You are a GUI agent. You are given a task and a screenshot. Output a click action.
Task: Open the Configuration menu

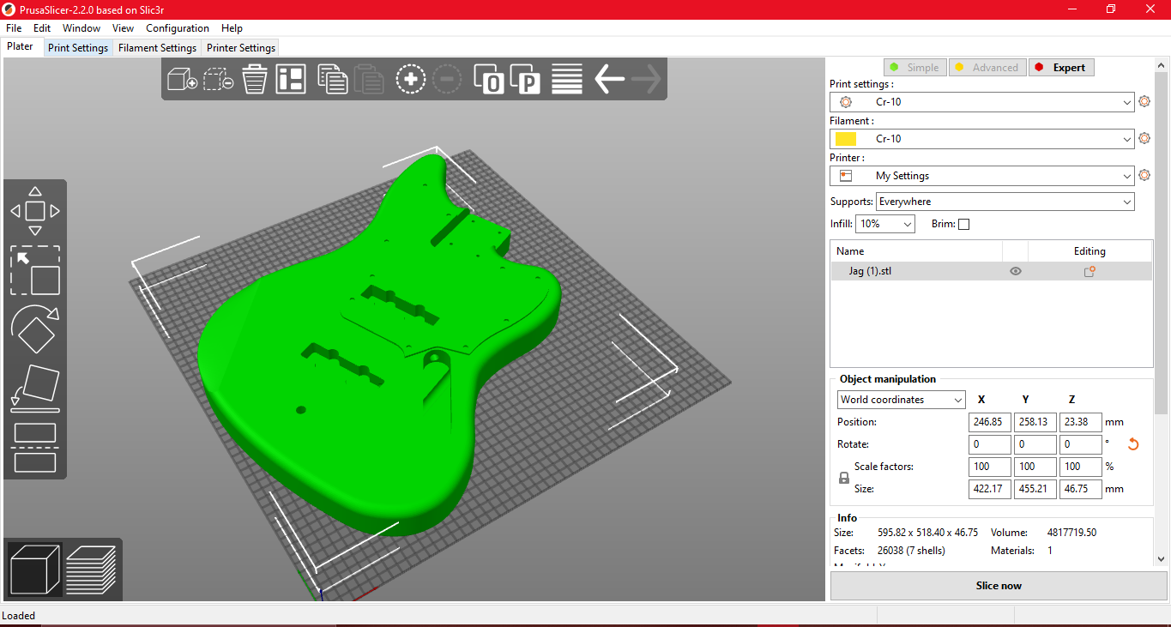coord(178,28)
